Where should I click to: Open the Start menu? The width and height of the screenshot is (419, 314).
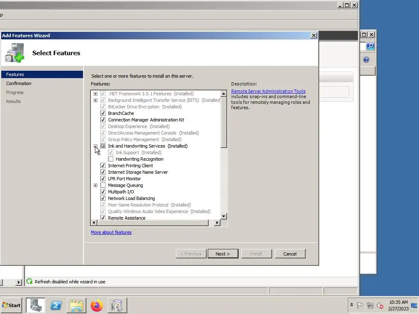(11, 305)
